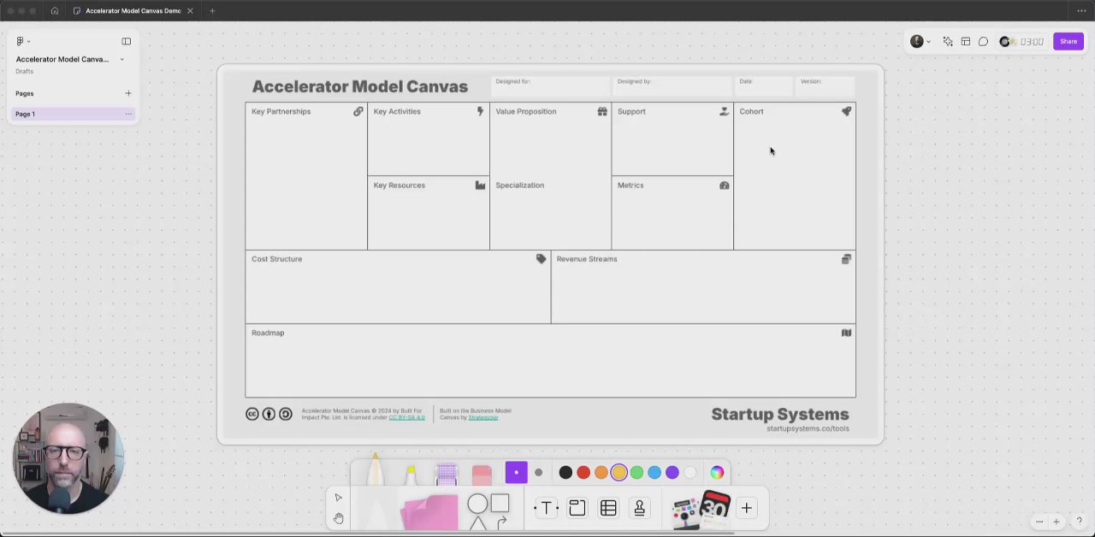Click the Roadmap section label

coord(268,333)
